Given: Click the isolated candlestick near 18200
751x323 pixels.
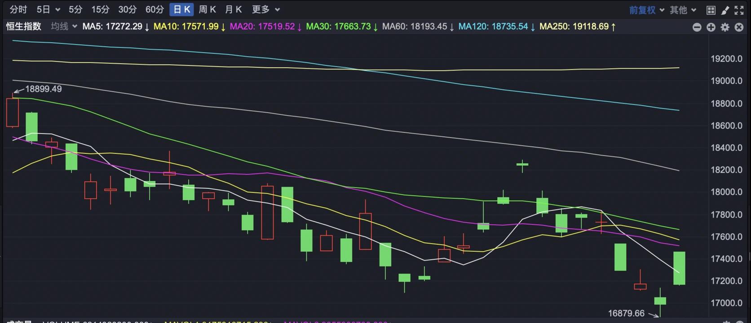Looking at the screenshot, I should click(x=522, y=165).
